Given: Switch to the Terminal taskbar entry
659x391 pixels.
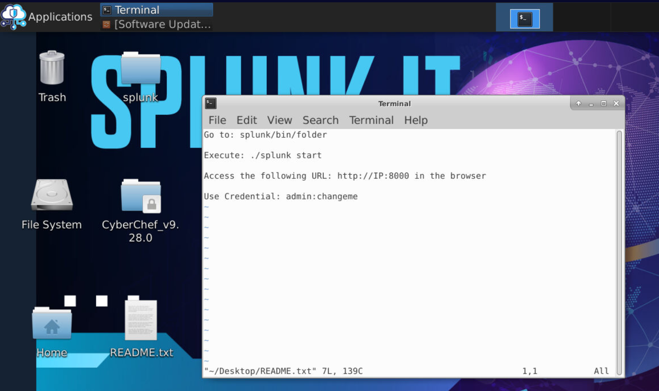Looking at the screenshot, I should (x=156, y=10).
